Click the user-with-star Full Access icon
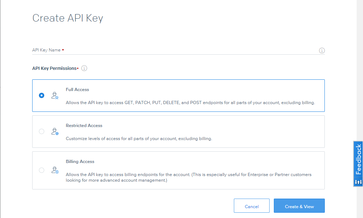This screenshot has height=218, width=363. click(x=55, y=95)
